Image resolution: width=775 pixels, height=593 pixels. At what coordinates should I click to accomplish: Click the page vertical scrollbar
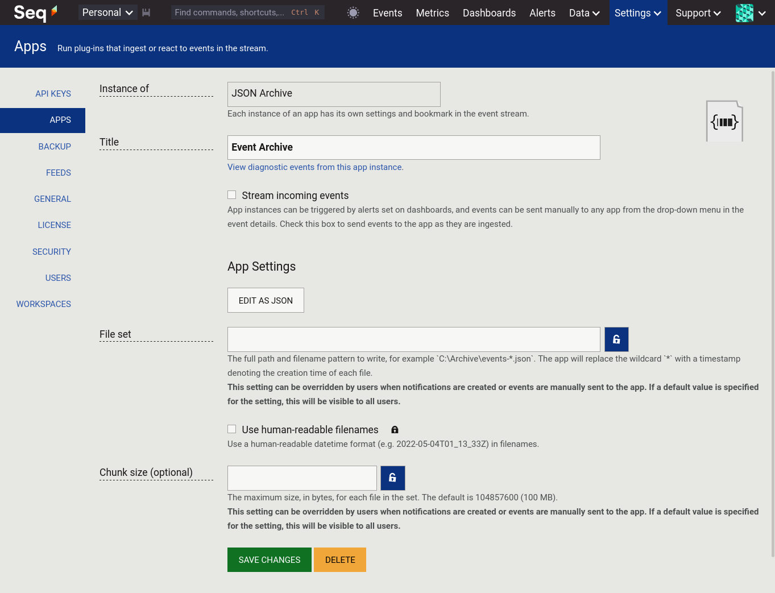click(x=773, y=313)
